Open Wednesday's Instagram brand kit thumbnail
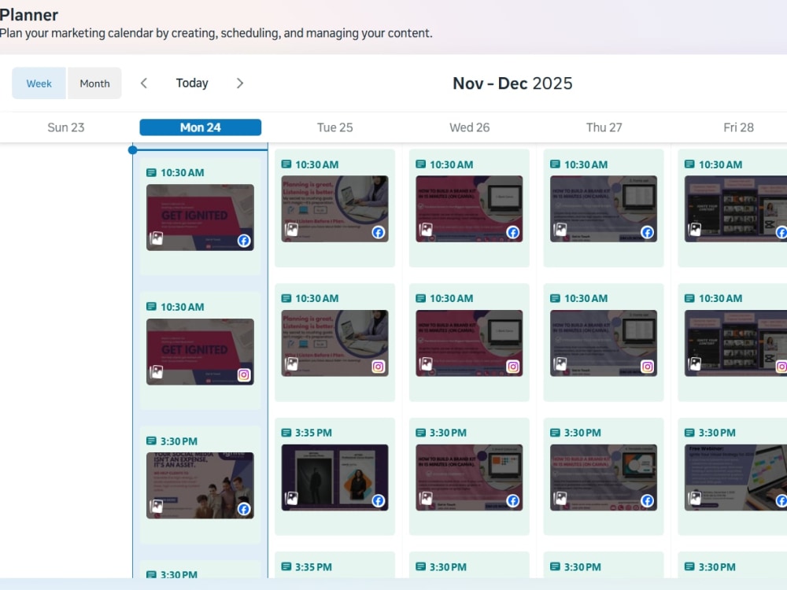 (x=469, y=343)
